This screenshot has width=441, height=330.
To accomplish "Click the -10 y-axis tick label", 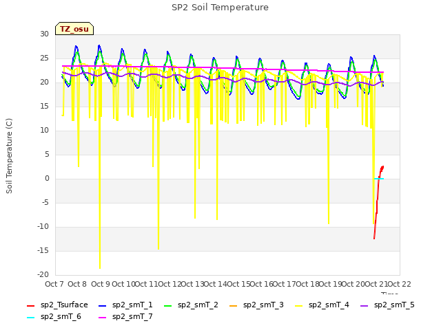I will coord(43,226).
